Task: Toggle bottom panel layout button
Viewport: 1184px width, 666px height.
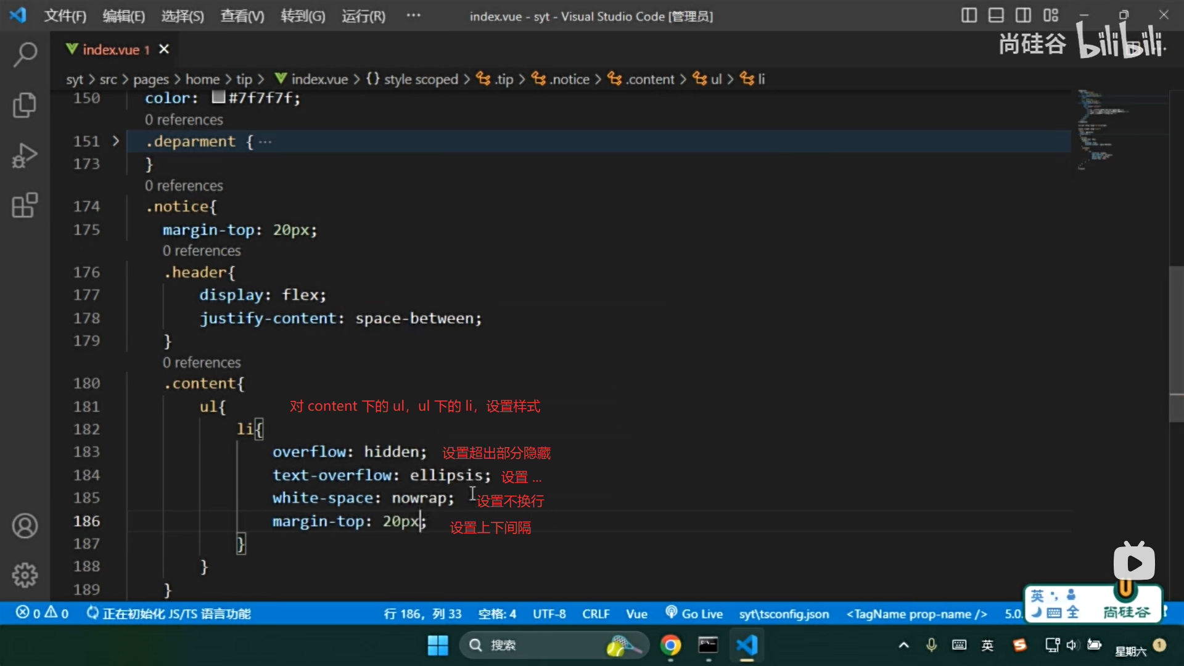Action: 996,15
